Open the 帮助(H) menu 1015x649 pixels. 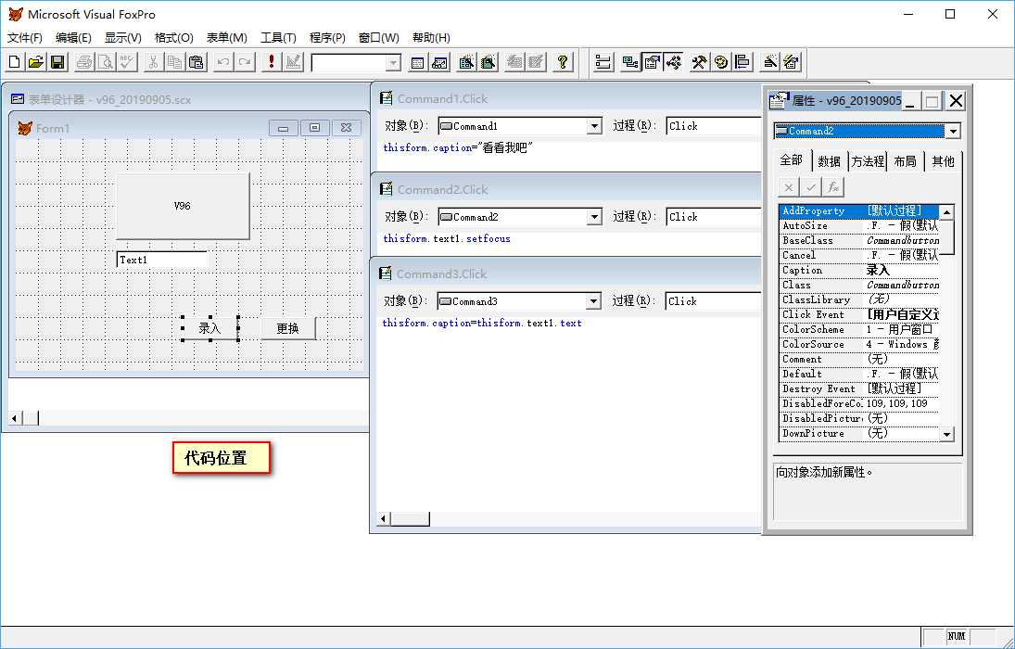point(431,38)
